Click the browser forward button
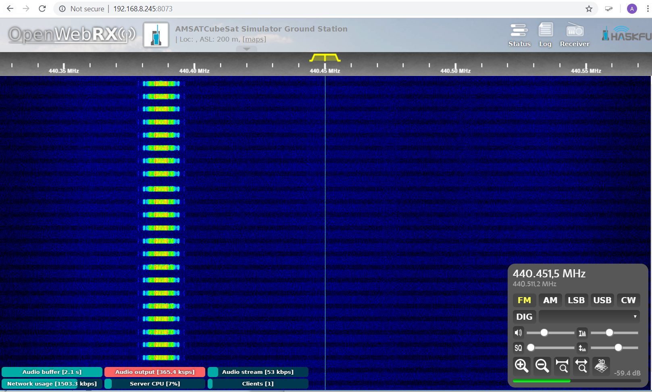 26,8
